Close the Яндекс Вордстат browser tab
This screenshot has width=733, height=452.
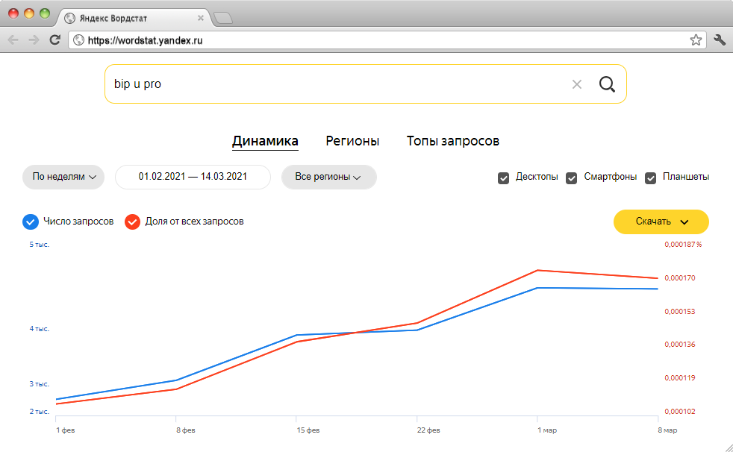201,17
